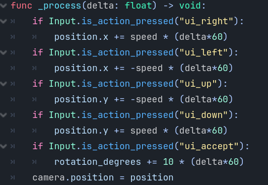Click the "ui_accept" string literal

[x=209, y=147]
